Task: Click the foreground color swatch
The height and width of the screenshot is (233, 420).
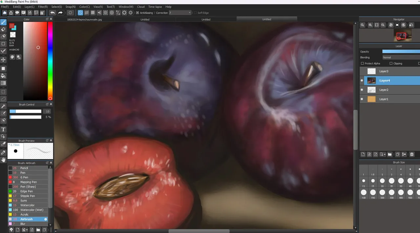Action: tap(12, 26)
